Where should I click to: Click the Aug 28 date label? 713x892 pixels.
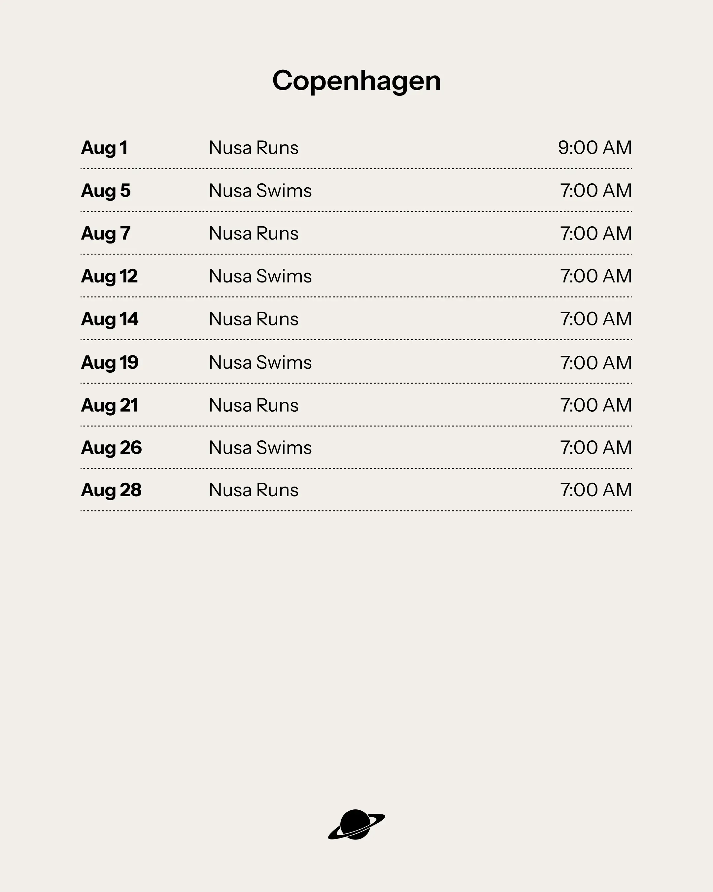point(111,490)
